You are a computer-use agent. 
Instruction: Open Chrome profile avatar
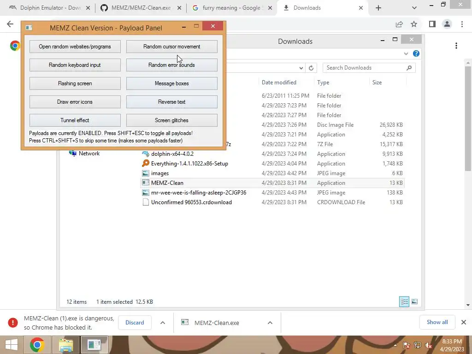pos(447,24)
